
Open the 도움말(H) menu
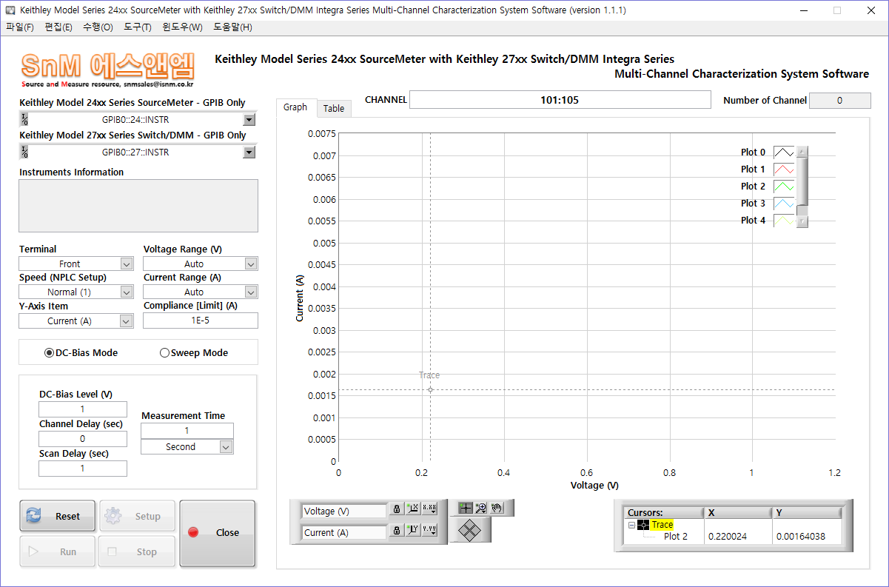click(x=232, y=27)
